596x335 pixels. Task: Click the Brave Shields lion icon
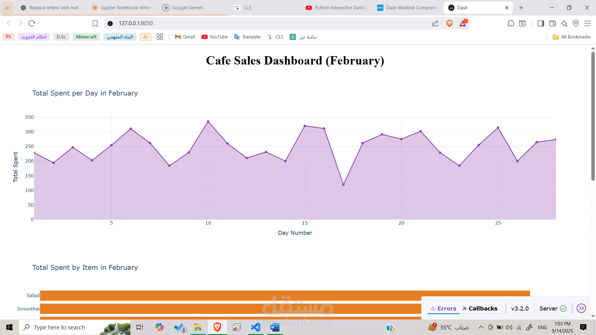click(449, 23)
